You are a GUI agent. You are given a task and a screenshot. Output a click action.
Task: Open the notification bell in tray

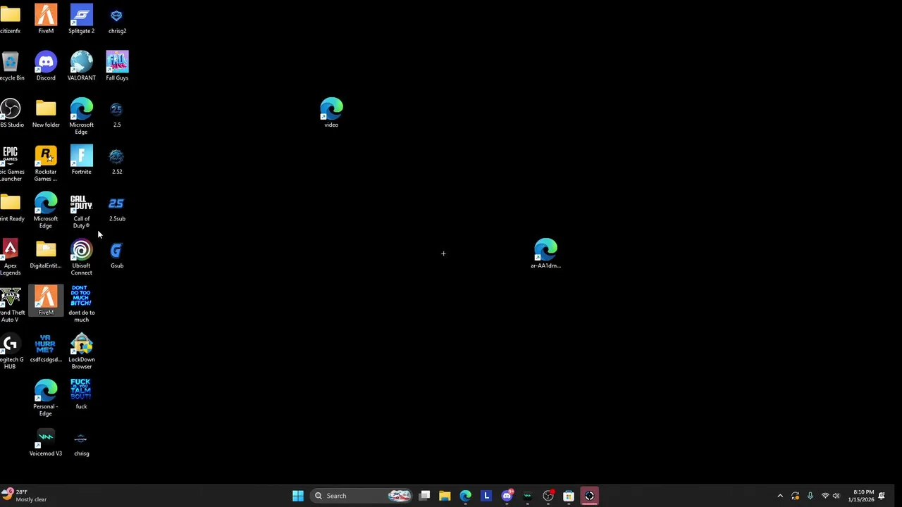[x=882, y=496]
